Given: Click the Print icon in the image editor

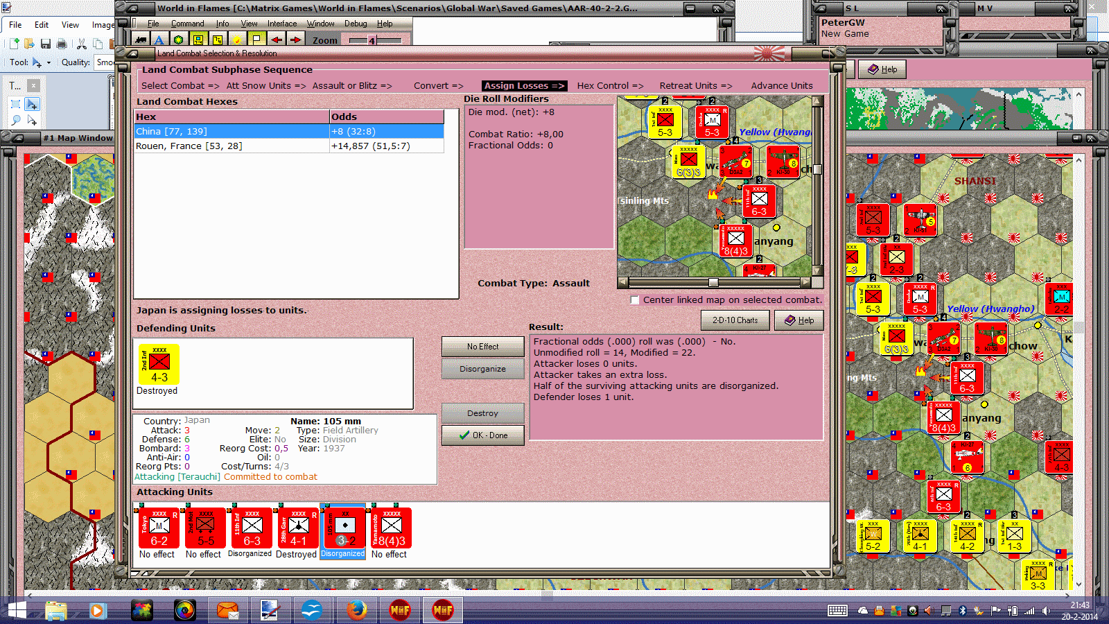Looking at the screenshot, I should [62, 44].
